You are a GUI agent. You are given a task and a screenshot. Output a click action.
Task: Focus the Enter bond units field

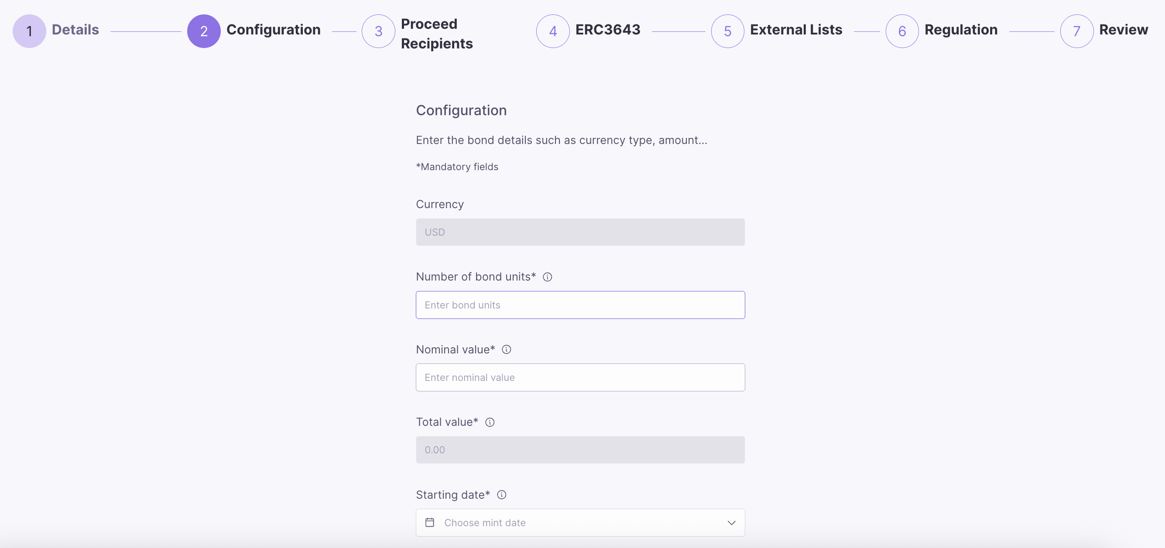click(x=580, y=305)
